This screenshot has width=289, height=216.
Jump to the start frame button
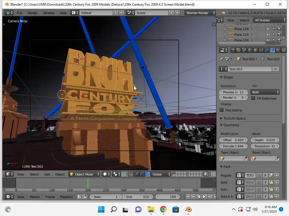[187, 197]
